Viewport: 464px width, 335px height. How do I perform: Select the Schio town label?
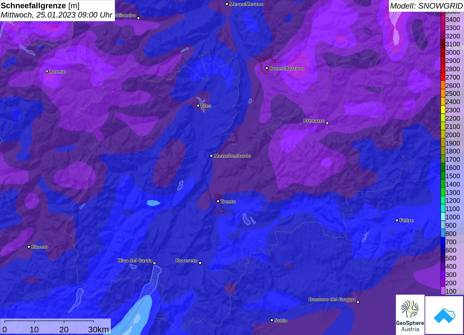(x=281, y=320)
